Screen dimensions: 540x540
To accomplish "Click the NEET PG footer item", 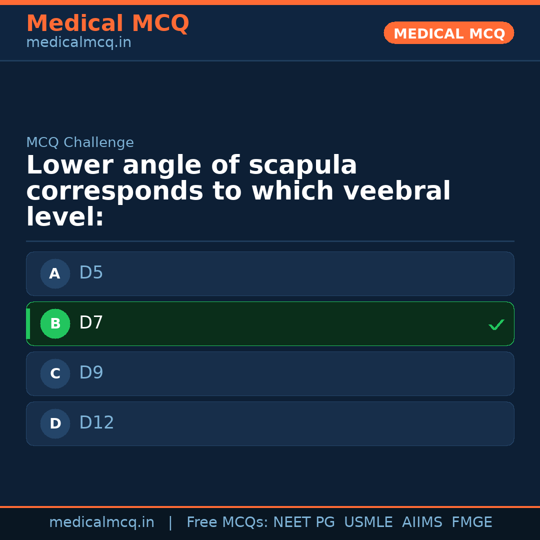I will pos(303,521).
